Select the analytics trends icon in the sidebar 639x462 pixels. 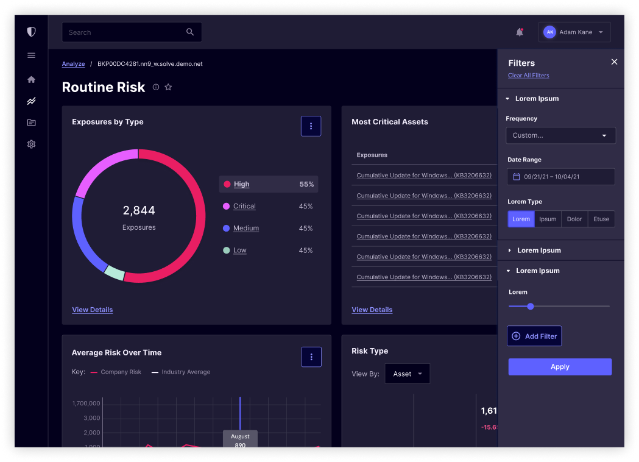click(31, 101)
